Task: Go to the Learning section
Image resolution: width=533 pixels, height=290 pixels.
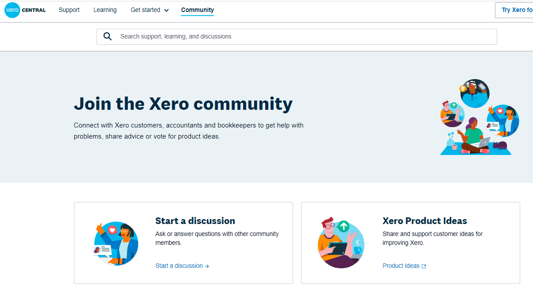Action: [105, 10]
